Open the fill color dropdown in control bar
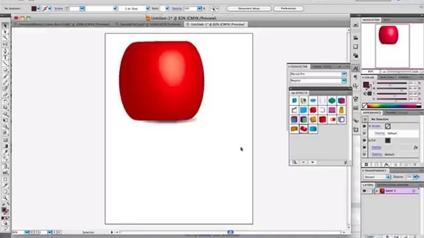 point(38,9)
